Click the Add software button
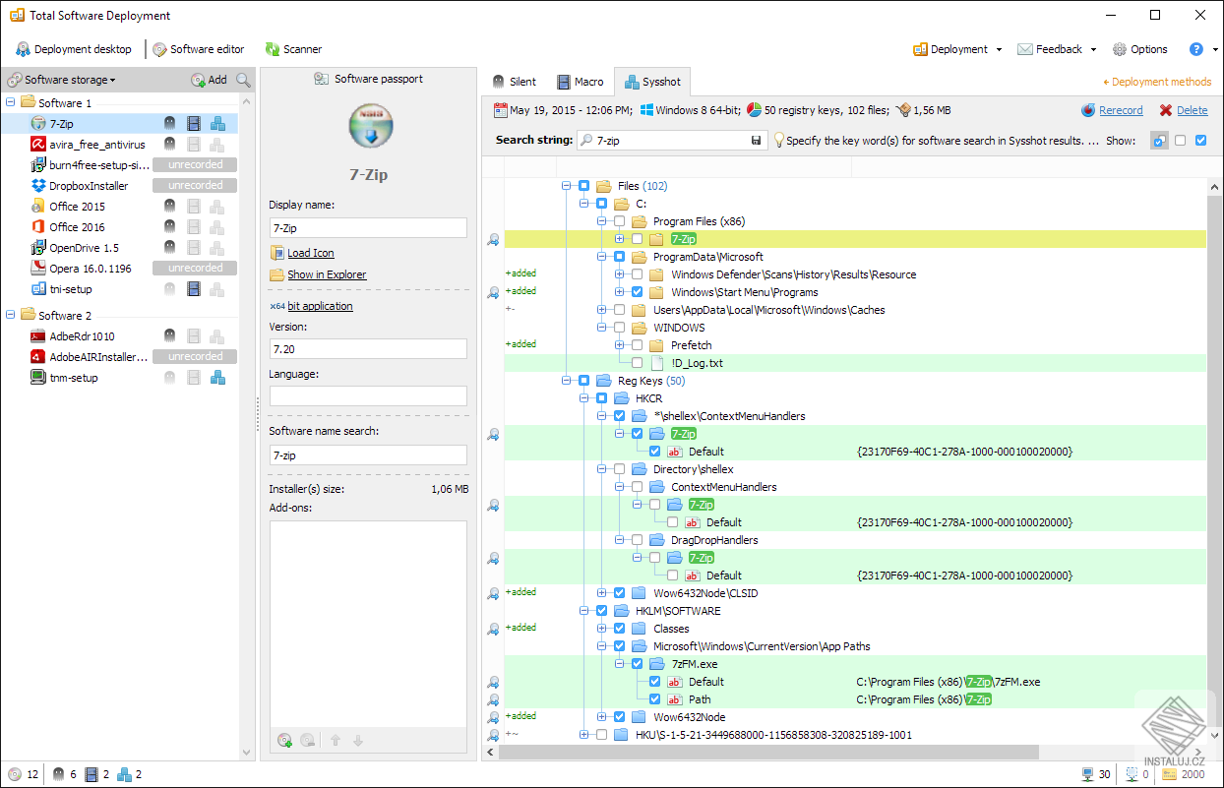The image size is (1224, 788). [209, 80]
